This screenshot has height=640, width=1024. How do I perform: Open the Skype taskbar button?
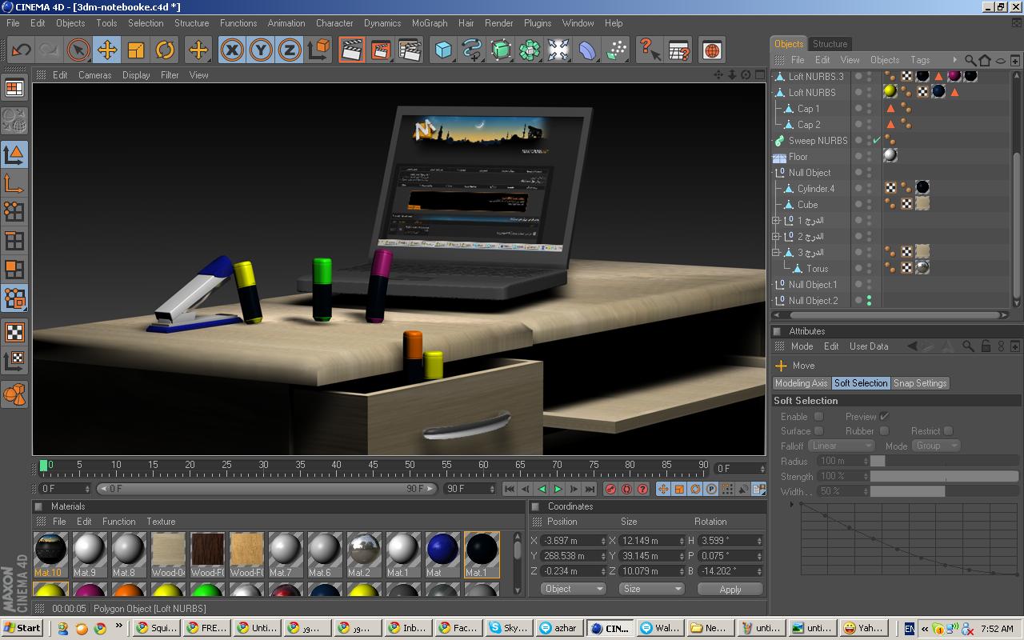(x=507, y=628)
